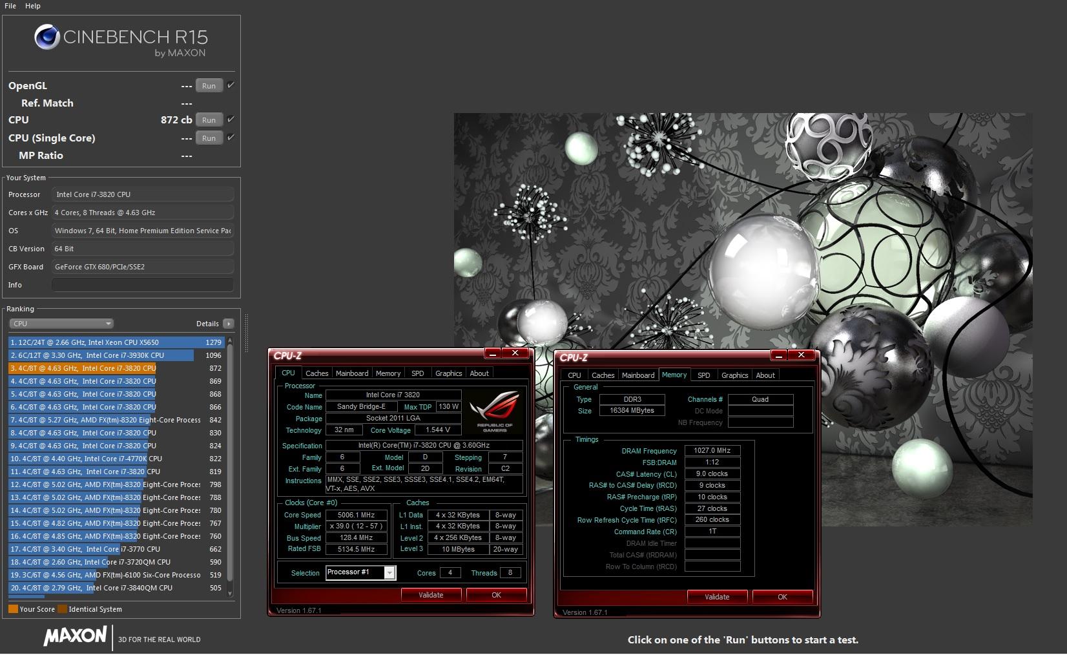Run the CPU Single Core test
The image size is (1067, 655).
point(209,138)
